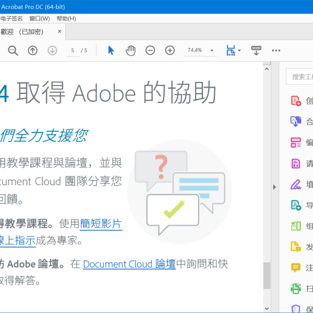Click the search tools input box

point(299,77)
